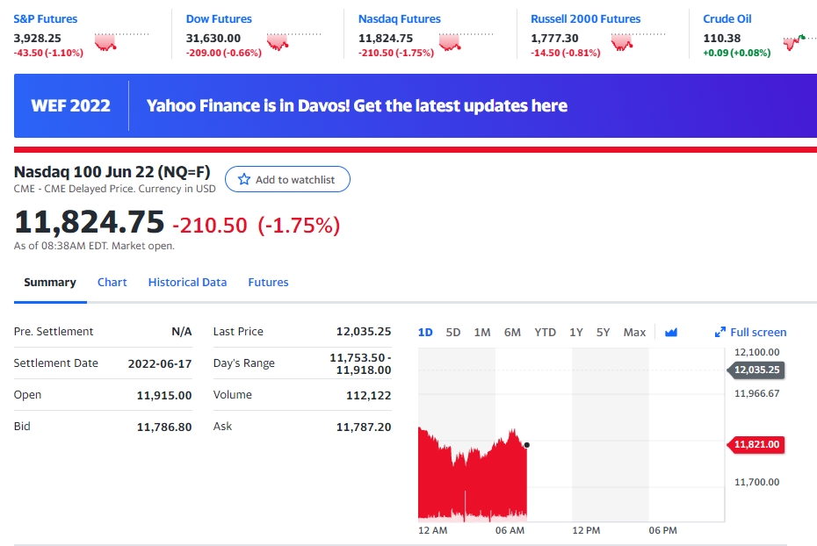The width and height of the screenshot is (817, 546).
Task: Open the Nasdaq Futures mini sparkline chart
Action: point(466,41)
